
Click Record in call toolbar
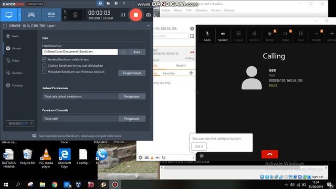(x=269, y=36)
